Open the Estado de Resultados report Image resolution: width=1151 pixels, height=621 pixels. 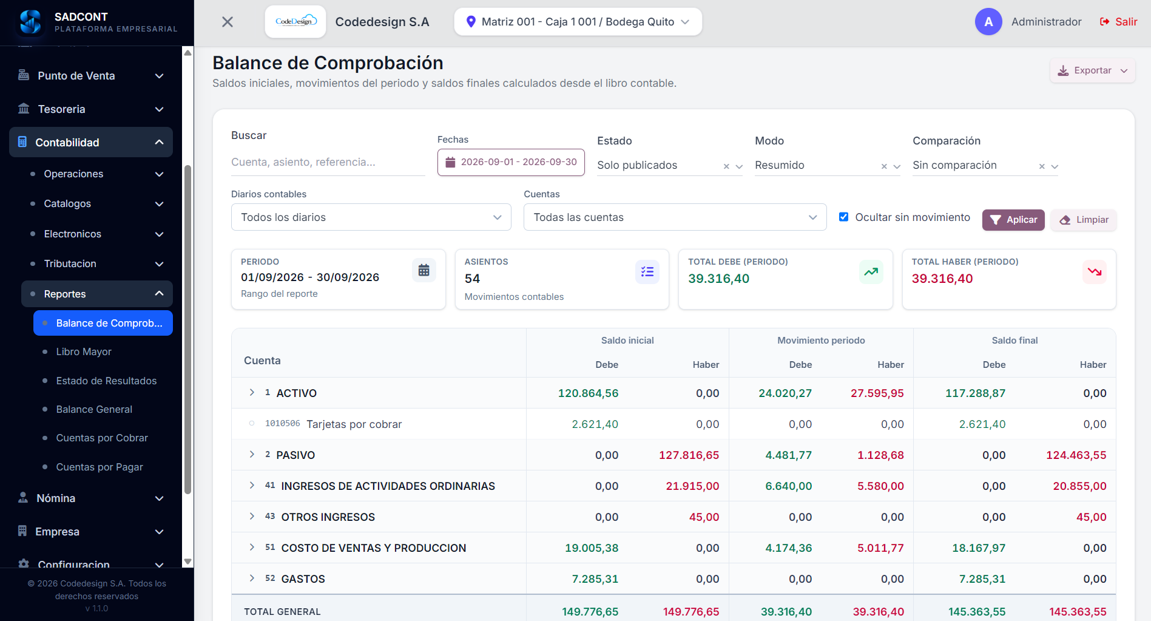tap(103, 381)
